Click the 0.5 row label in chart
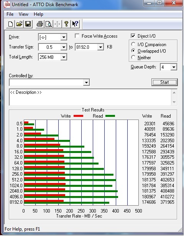Screen dimensions: 184x236 [20, 123]
